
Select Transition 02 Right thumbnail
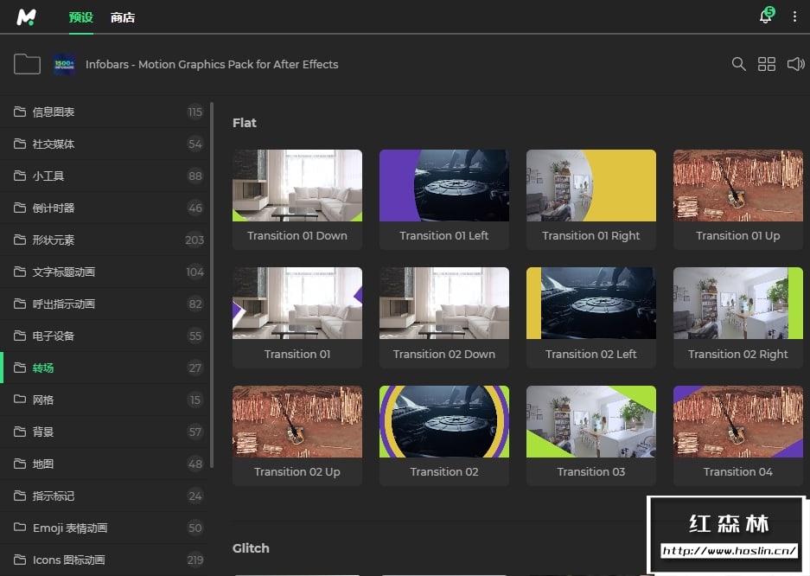tap(737, 304)
